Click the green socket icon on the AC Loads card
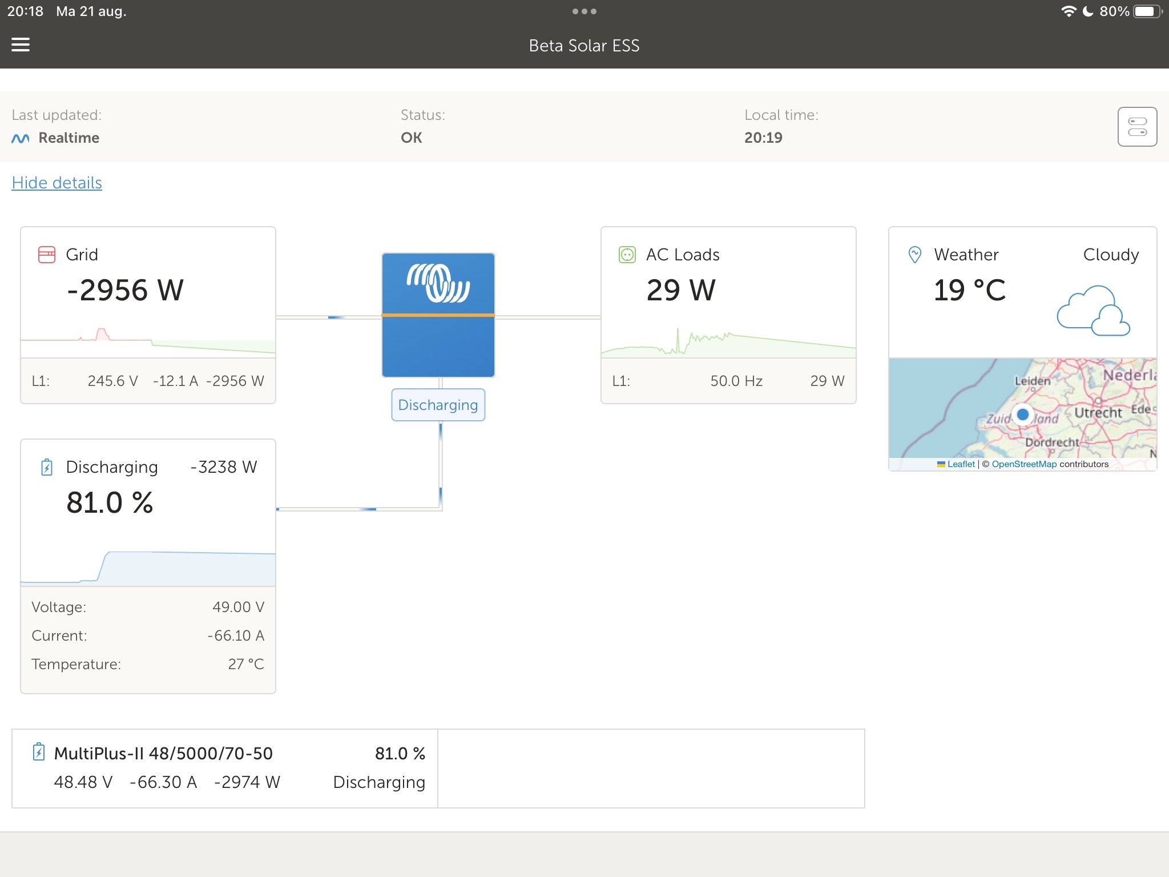The image size is (1169, 877). 627,255
